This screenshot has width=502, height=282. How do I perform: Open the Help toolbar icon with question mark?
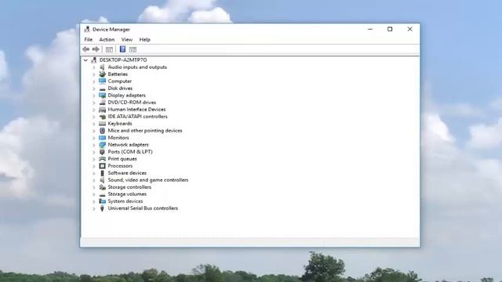pyautogui.click(x=122, y=49)
